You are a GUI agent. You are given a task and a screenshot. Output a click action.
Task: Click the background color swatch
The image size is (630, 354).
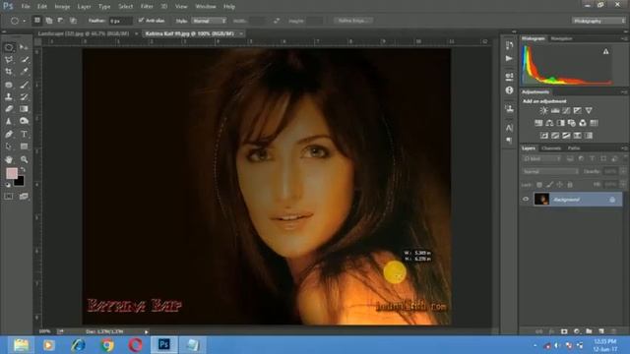tap(19, 181)
